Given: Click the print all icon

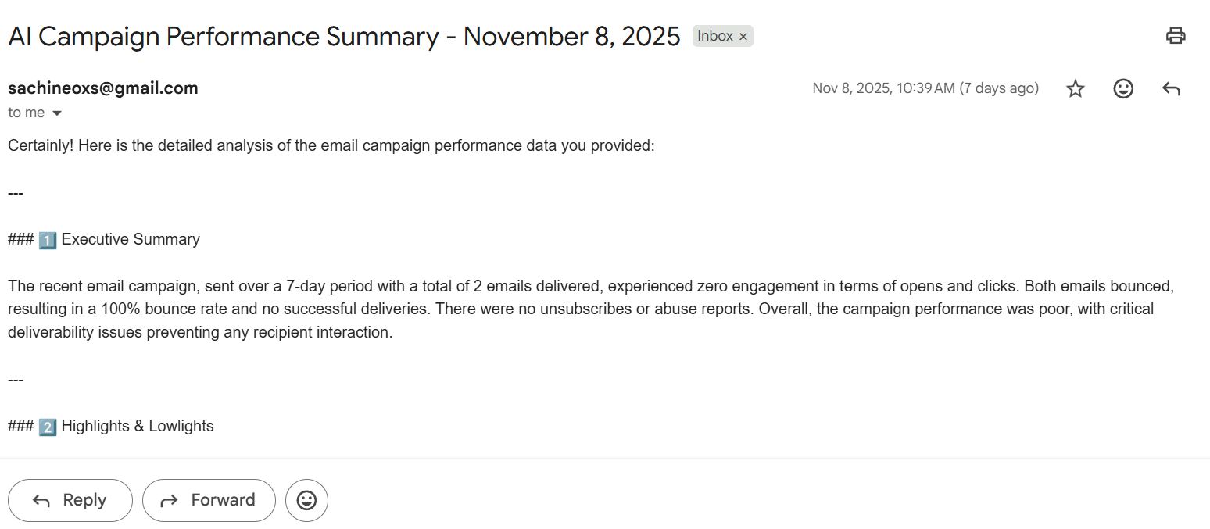Looking at the screenshot, I should tap(1176, 35).
